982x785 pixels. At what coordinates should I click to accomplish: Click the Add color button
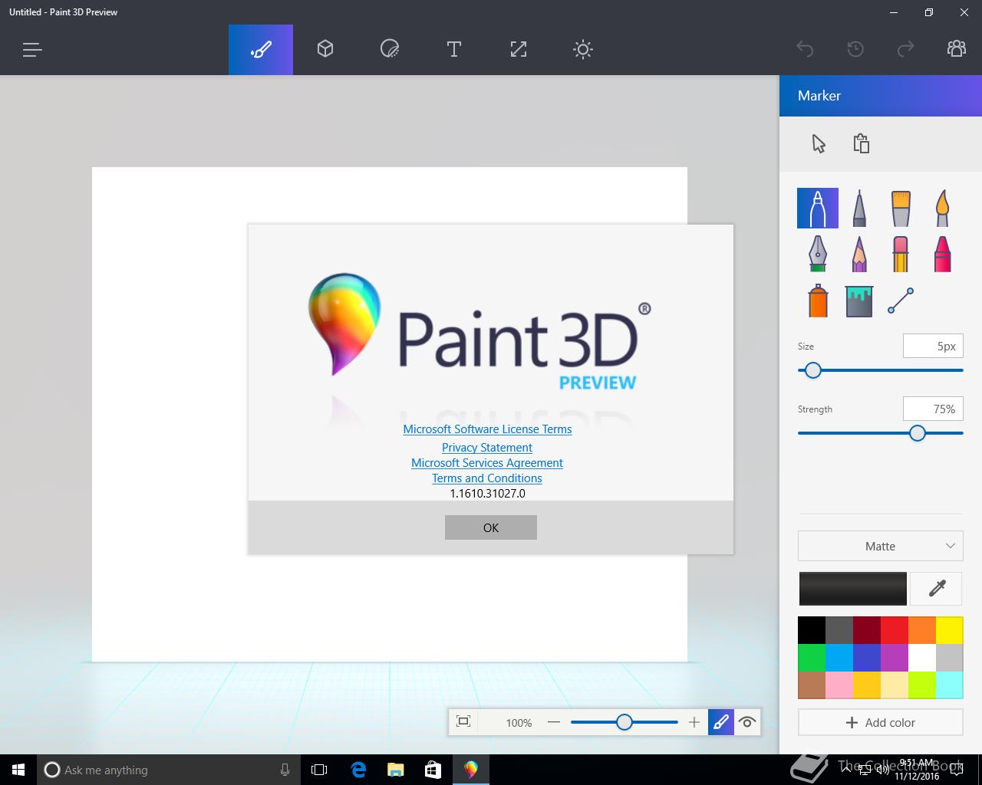pyautogui.click(x=881, y=722)
